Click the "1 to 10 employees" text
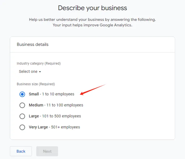Screen dimensions: 185x159 58,94
